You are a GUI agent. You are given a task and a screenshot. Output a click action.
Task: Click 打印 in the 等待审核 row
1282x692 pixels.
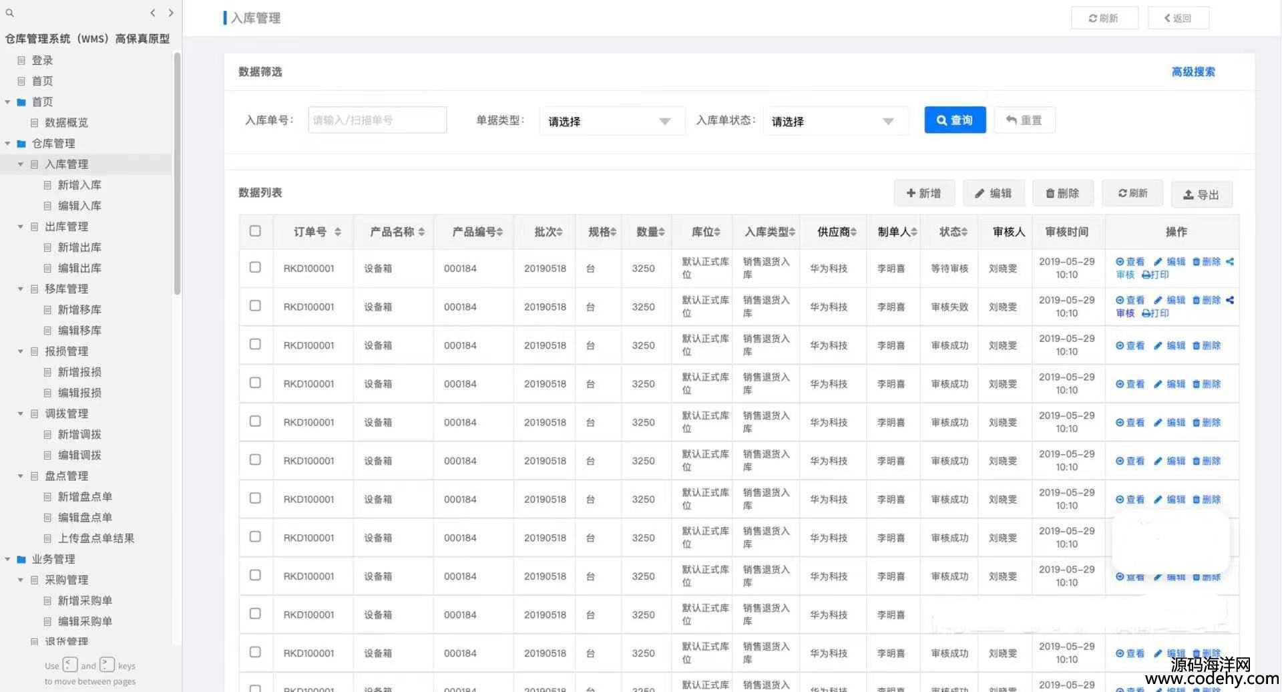pyautogui.click(x=1155, y=275)
